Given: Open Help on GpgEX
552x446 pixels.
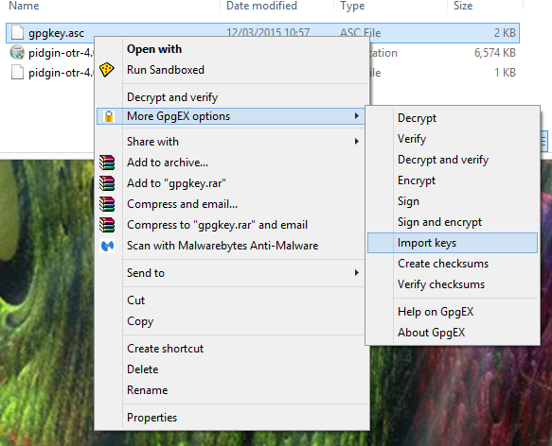Looking at the screenshot, I should pos(436,312).
